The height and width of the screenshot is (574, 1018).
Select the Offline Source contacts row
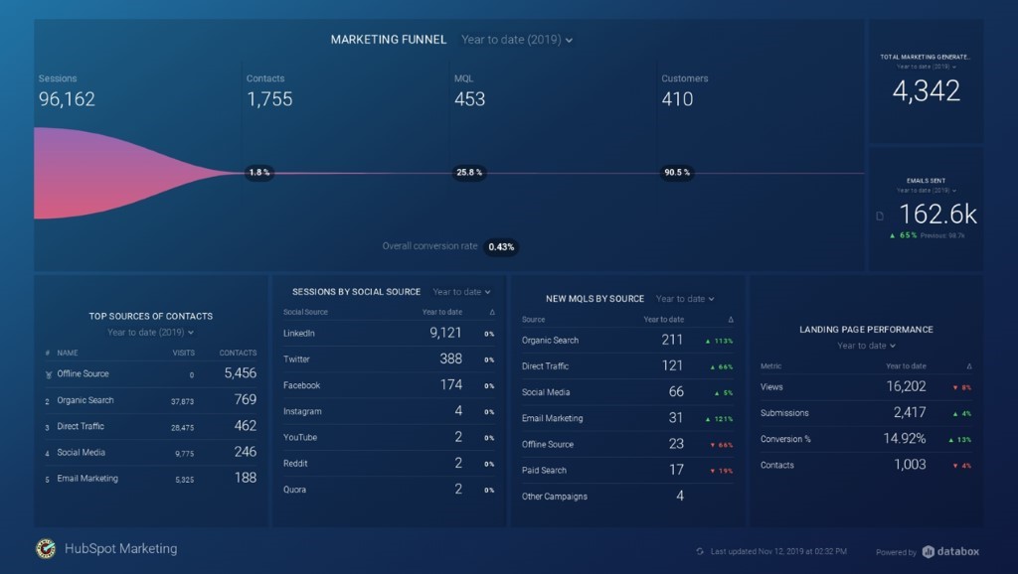point(151,374)
